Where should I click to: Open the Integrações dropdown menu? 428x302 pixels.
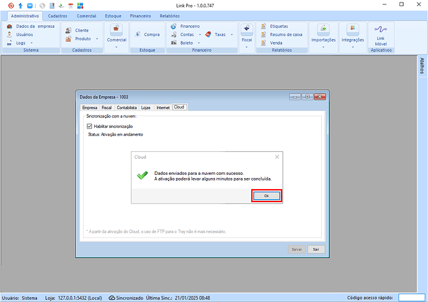click(x=352, y=46)
